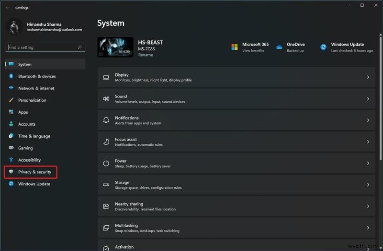Click the Personalization paintbrush icon

click(x=11, y=100)
